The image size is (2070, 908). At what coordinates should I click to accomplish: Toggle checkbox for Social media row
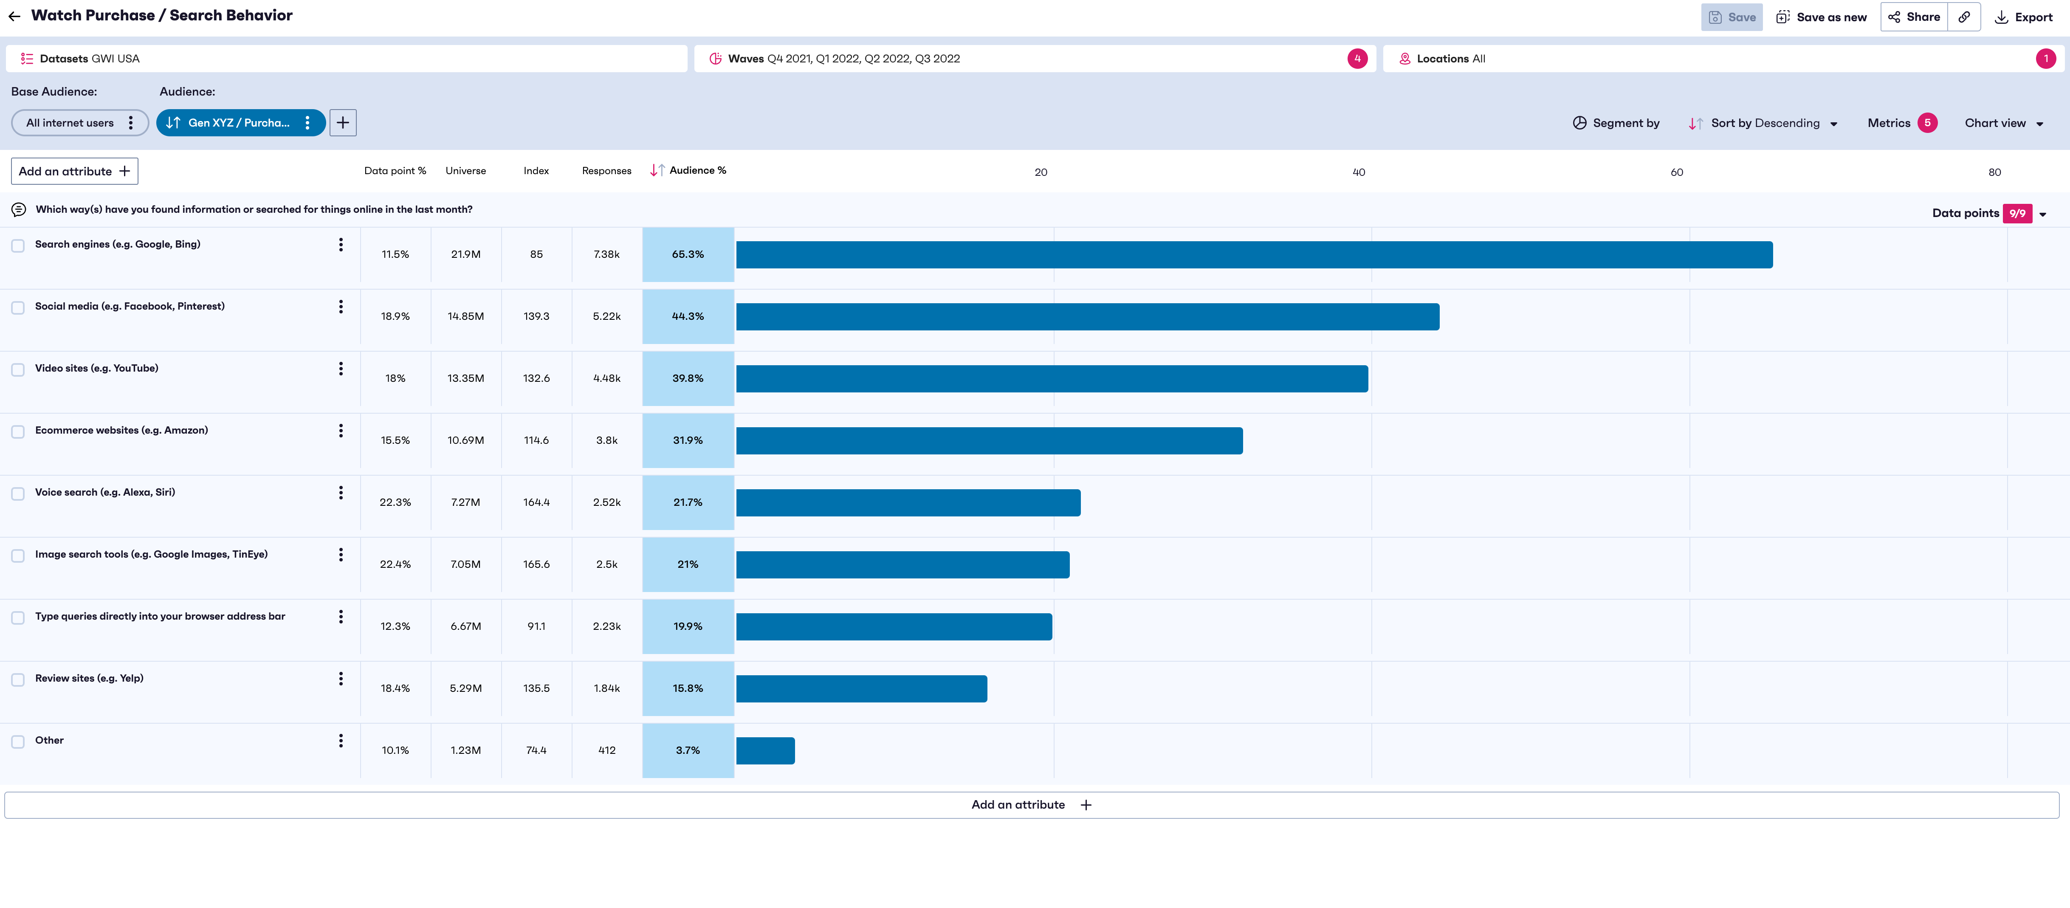click(x=19, y=306)
